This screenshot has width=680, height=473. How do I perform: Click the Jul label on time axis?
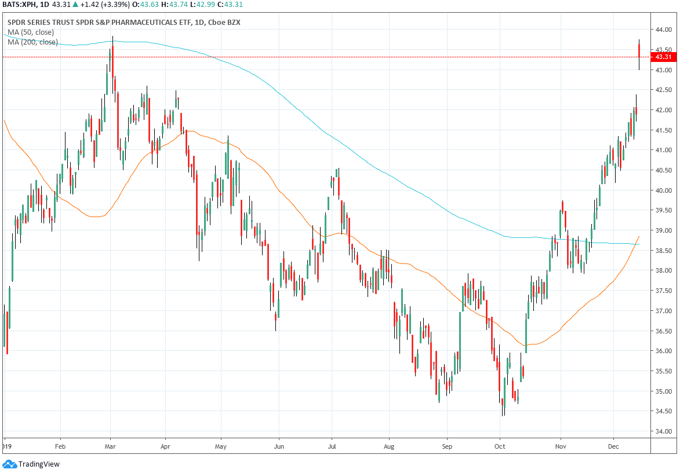332,446
